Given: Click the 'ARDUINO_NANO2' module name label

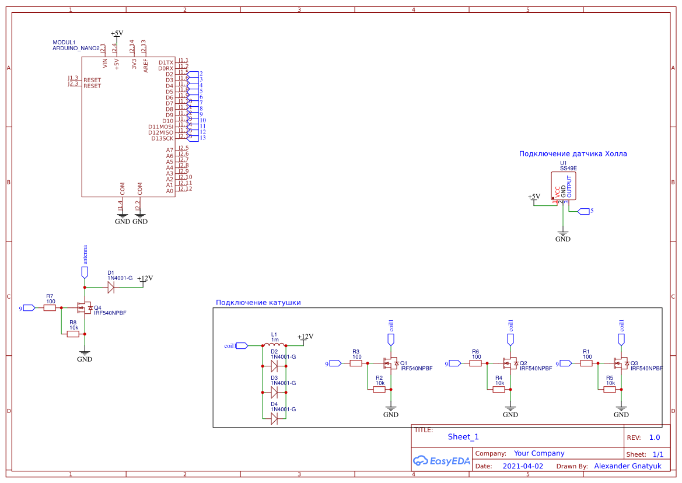Looking at the screenshot, I should (76, 48).
